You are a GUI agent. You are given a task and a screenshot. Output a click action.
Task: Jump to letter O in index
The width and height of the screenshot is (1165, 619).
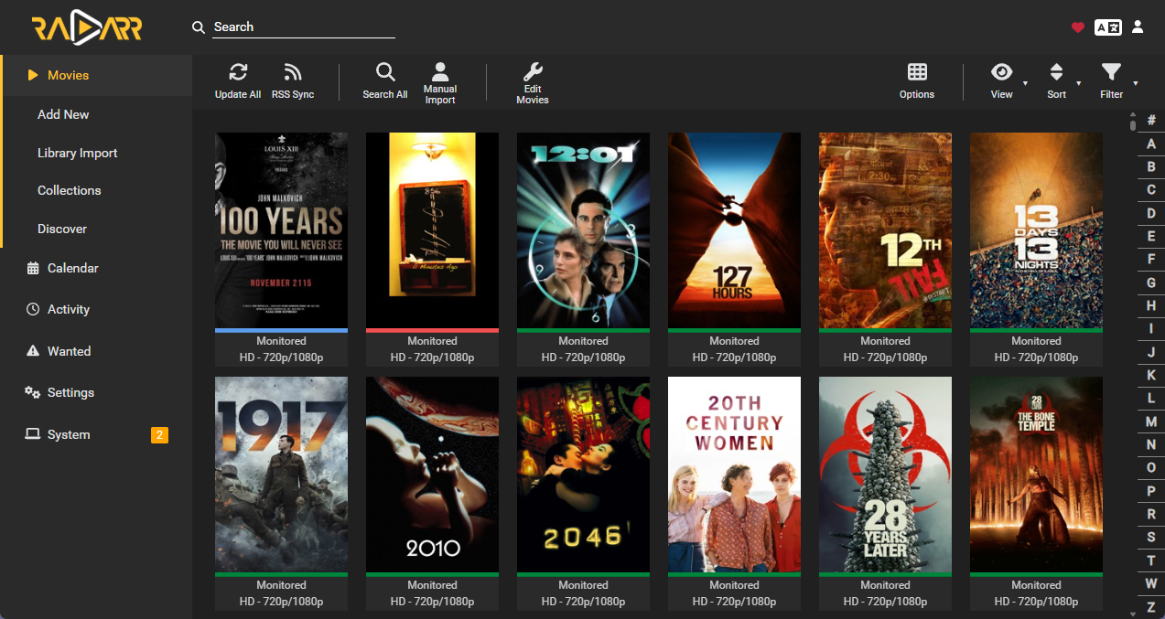[1151, 468]
